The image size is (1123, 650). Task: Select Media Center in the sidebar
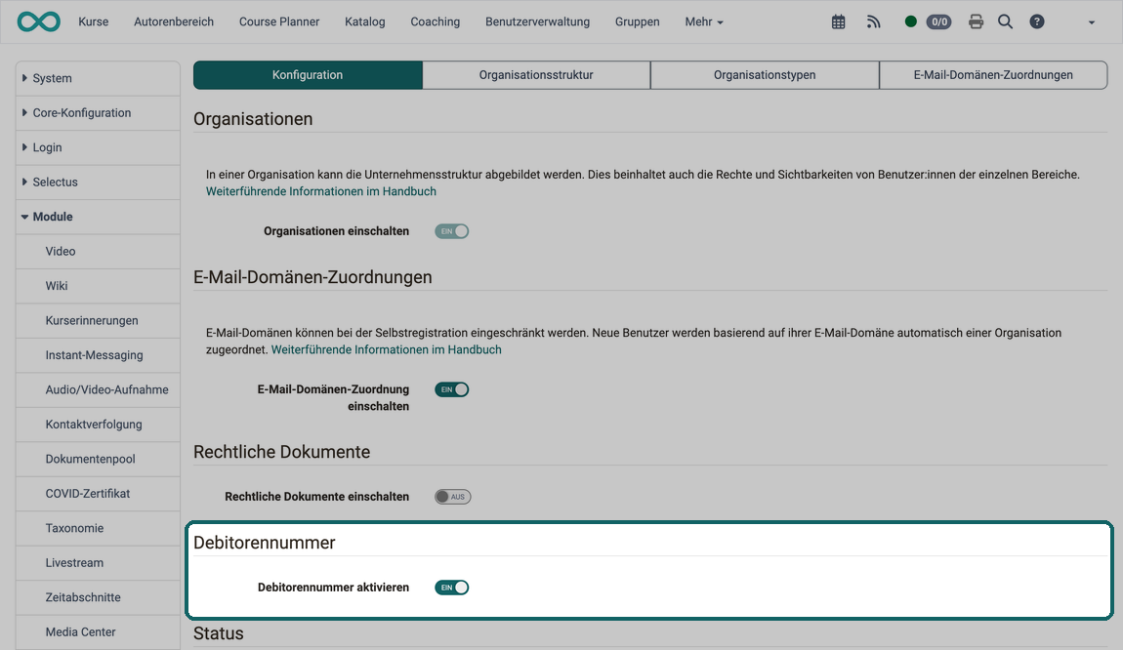coord(98,632)
